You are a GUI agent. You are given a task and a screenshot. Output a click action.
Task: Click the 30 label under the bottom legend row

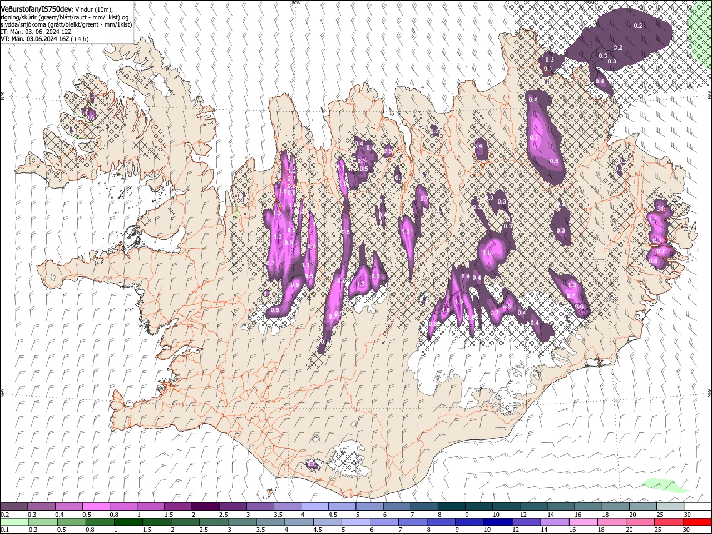[688, 530]
